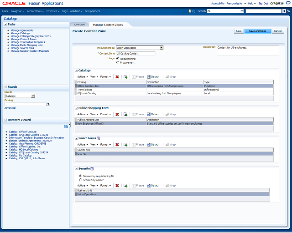The width and height of the screenshot is (292, 233).
Task: Click the Cancel button
Action: tap(278, 31)
